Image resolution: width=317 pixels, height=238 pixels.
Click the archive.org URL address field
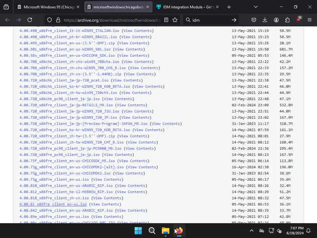click(x=112, y=20)
